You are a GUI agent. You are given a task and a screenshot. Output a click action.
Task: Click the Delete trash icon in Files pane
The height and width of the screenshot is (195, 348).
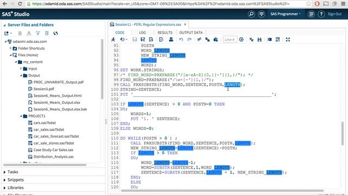[x=20, y=33]
